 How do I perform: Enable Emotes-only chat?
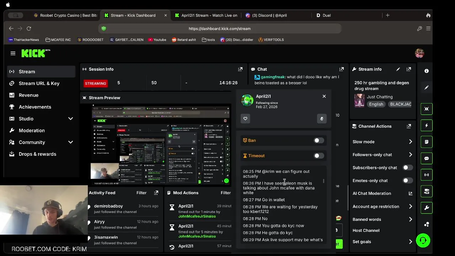[x=407, y=181]
